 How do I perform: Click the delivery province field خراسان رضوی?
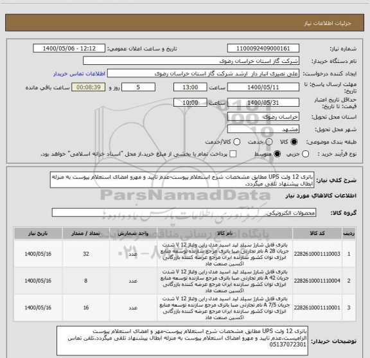click(x=263, y=116)
